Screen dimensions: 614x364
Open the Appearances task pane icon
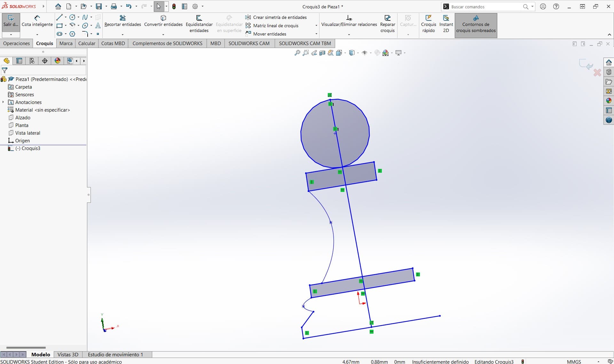(609, 101)
